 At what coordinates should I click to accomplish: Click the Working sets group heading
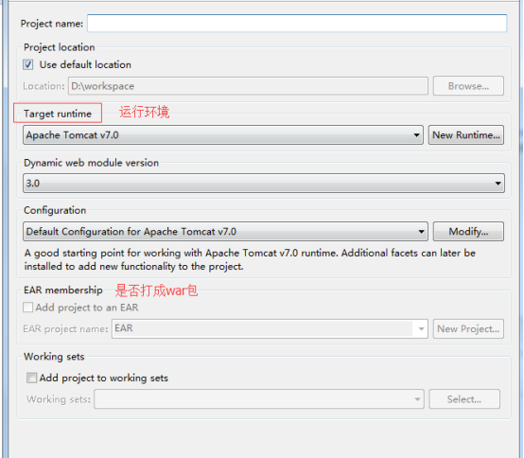(54, 357)
